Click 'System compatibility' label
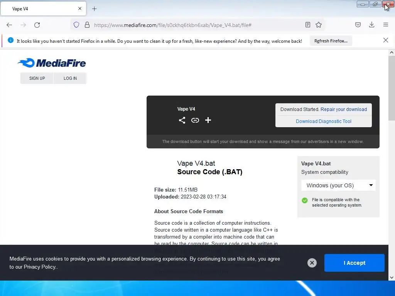This screenshot has height=296, width=395. click(325, 172)
